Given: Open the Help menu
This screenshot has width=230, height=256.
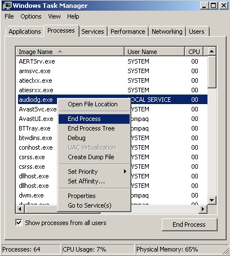Looking at the screenshot, I should point(73,16).
